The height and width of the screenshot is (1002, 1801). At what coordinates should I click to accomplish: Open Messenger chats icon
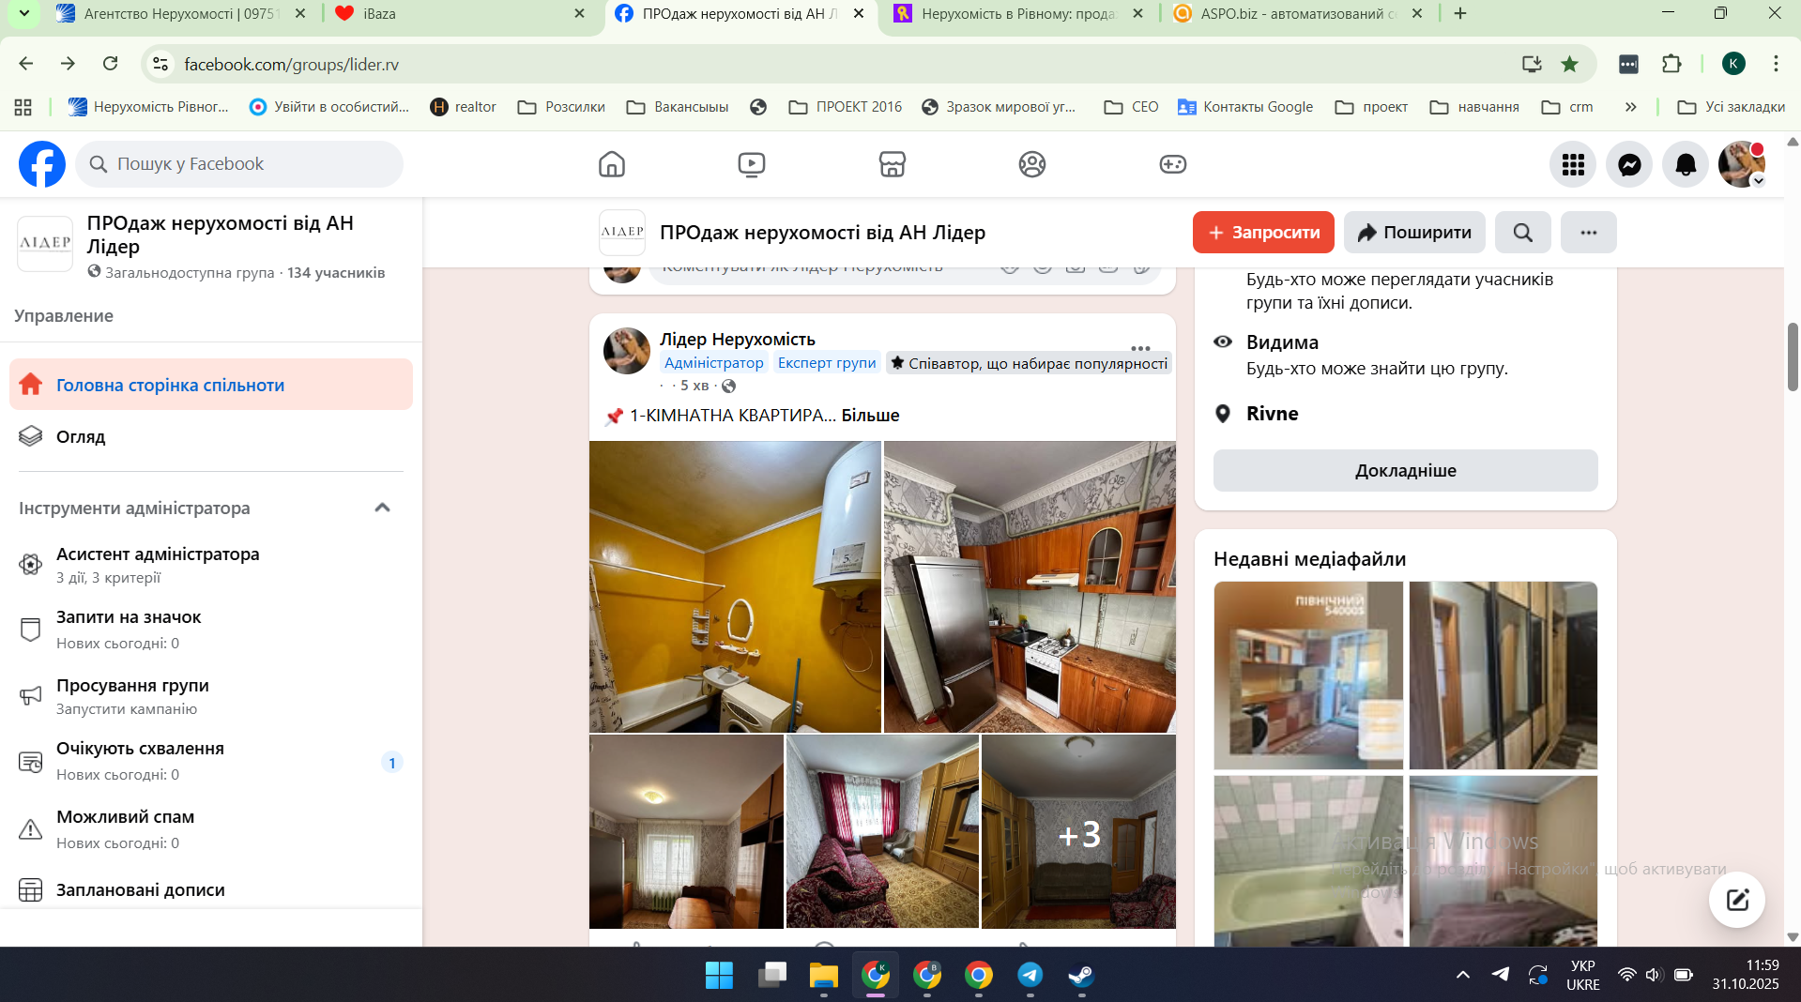point(1629,165)
